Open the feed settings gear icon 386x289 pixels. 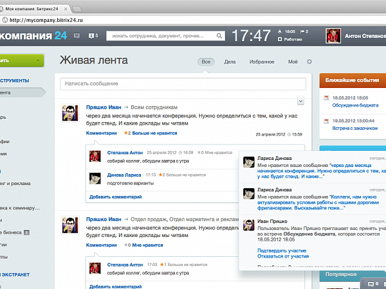(309, 62)
